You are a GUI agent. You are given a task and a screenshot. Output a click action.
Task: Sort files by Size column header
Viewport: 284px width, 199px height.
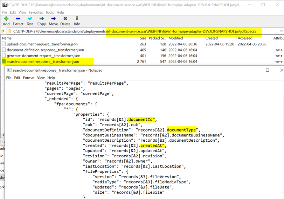coord(143,38)
